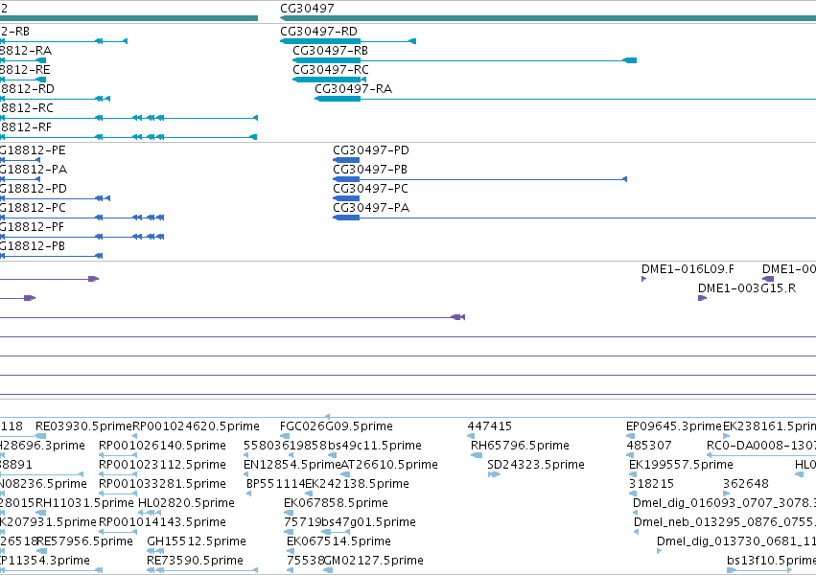Click the RH65796.5prime arrow glyph
Screen dimensions: 816x575
(477, 455)
